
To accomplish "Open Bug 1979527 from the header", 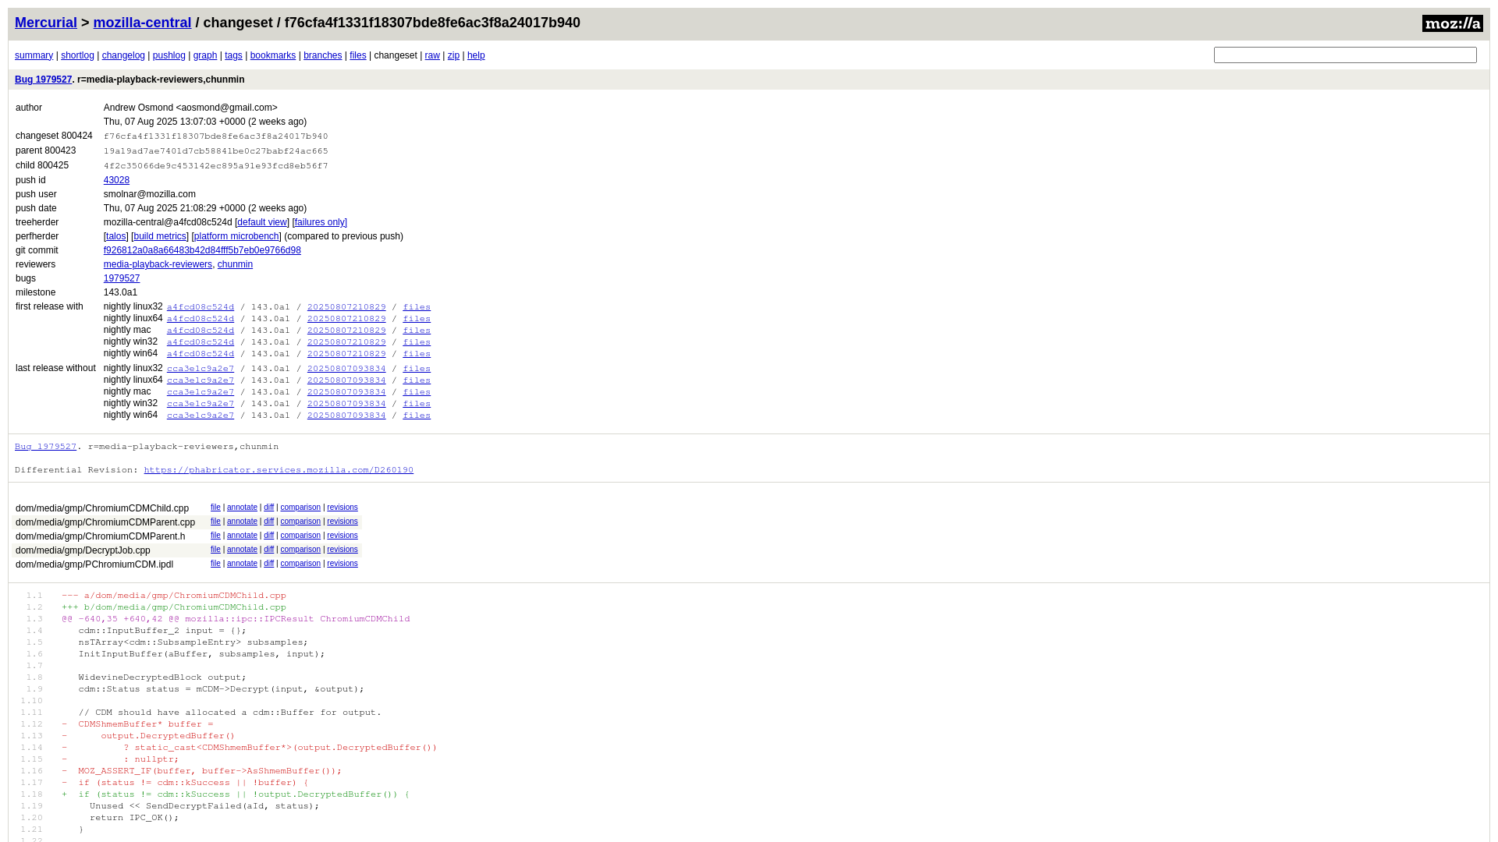I will coord(43,80).
